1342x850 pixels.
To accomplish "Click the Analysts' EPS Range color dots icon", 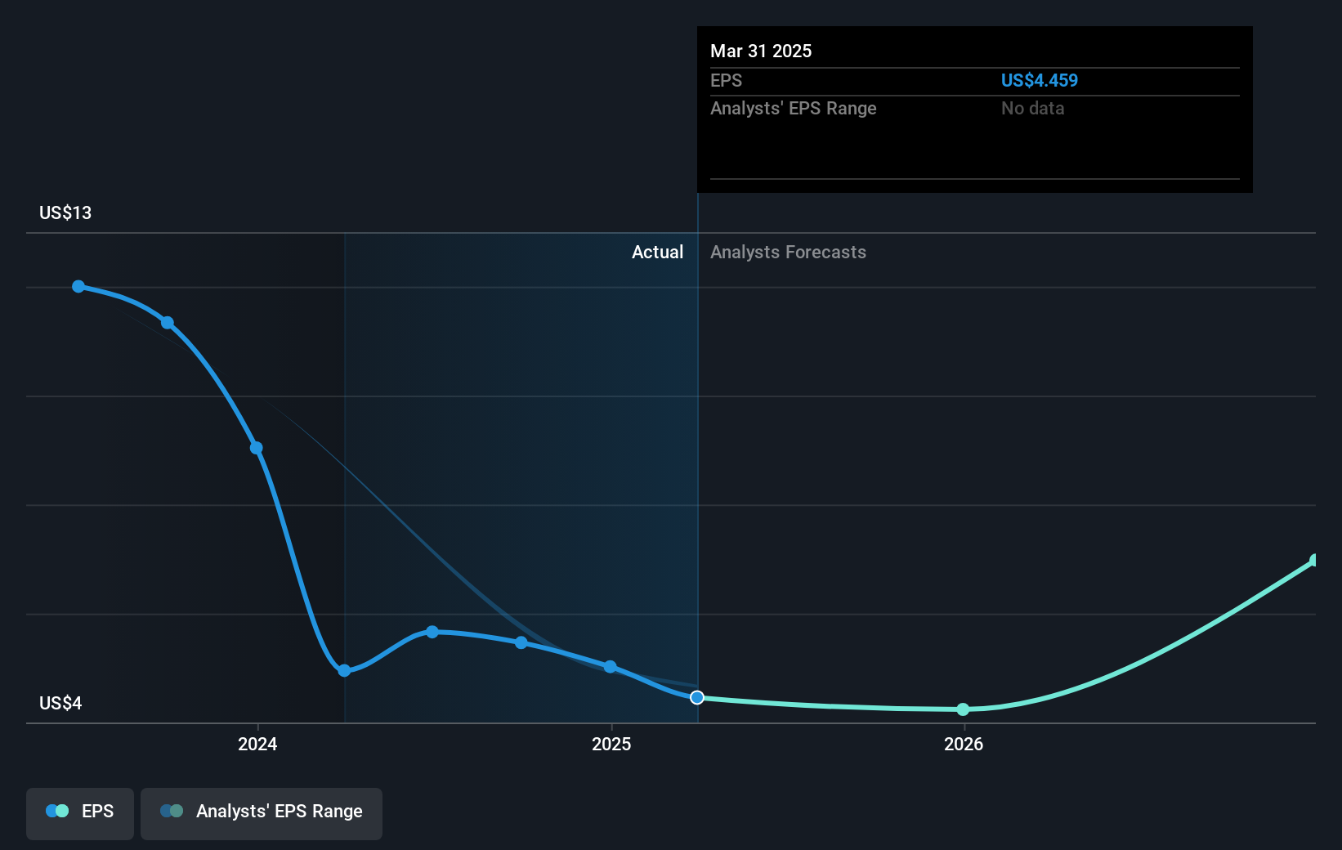I will pyautogui.click(x=172, y=811).
